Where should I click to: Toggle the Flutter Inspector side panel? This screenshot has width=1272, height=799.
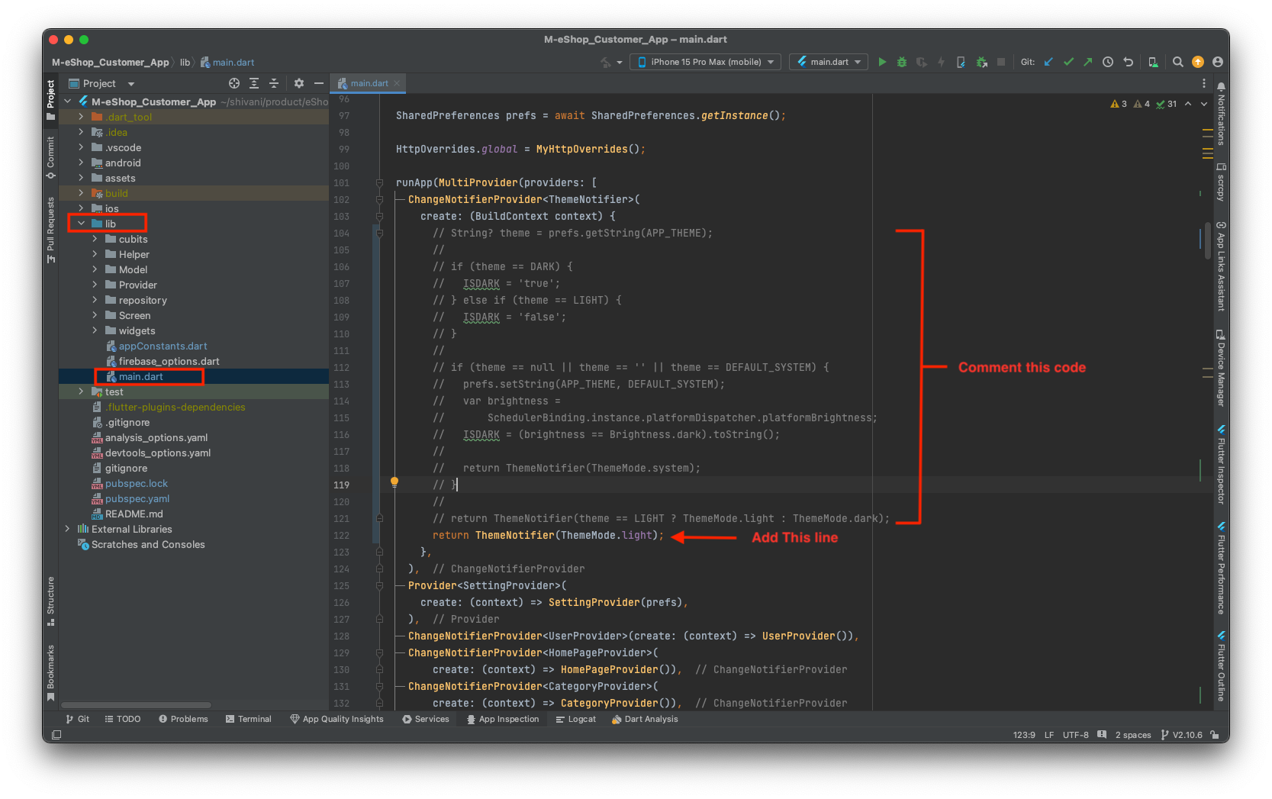[1221, 465]
